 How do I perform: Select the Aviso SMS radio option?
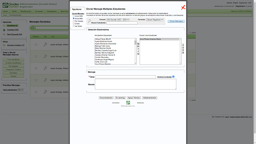pyautogui.click(x=74, y=16)
